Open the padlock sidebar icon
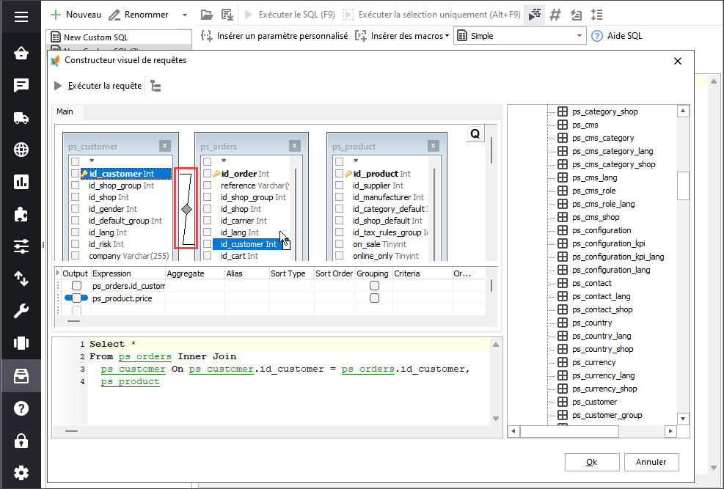This screenshot has width=724, height=489. tap(21, 441)
